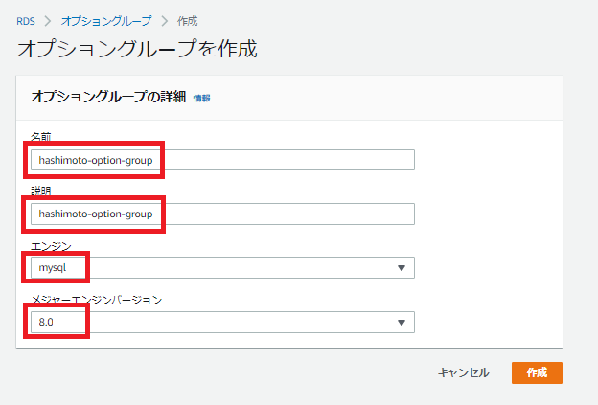Go to オプショングループ breadcrumb link
Image resolution: width=598 pixels, height=405 pixels.
(x=104, y=19)
